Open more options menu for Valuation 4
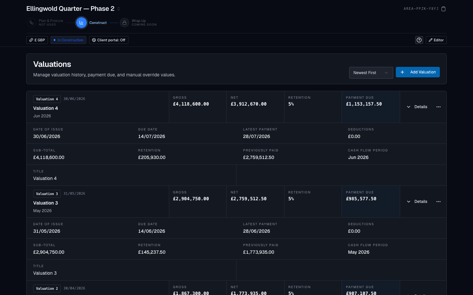Viewport: 473px width, 295px height. pos(439,107)
